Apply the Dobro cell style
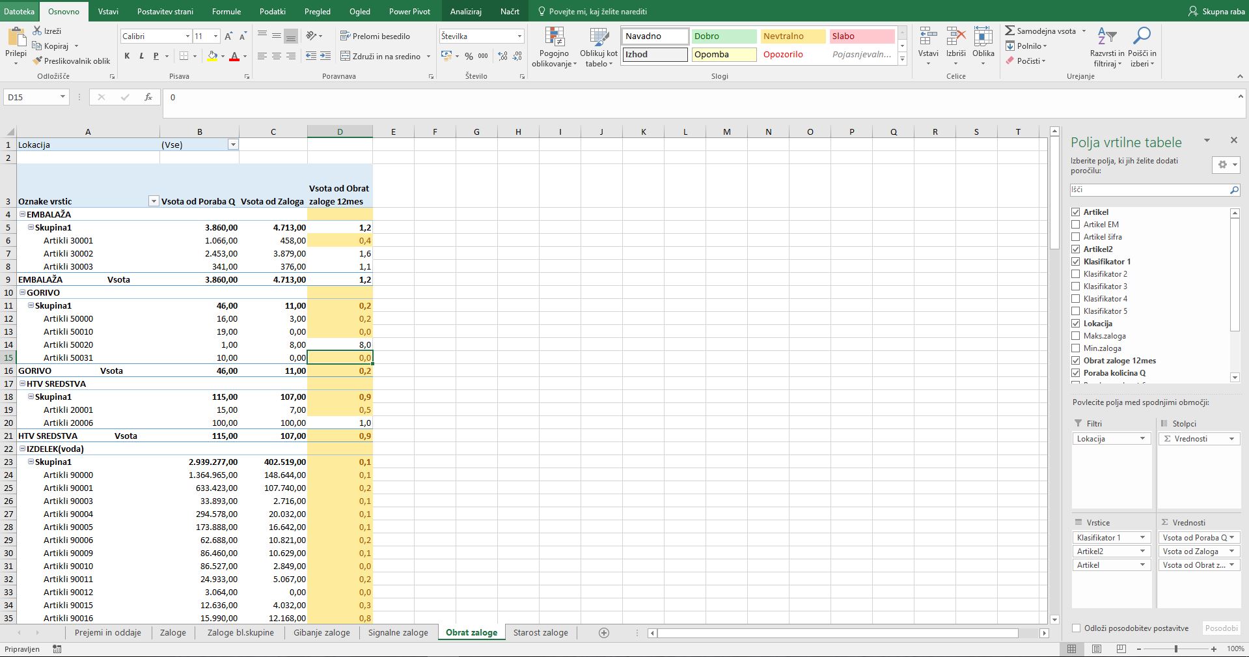This screenshot has width=1249, height=657. tap(724, 36)
